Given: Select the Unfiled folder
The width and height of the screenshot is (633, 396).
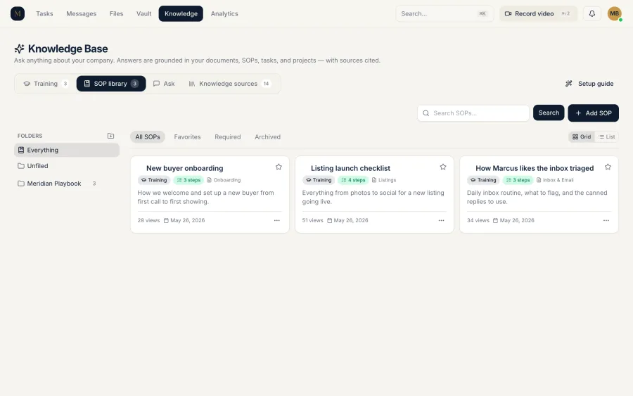Looking at the screenshot, I should click(x=67, y=166).
